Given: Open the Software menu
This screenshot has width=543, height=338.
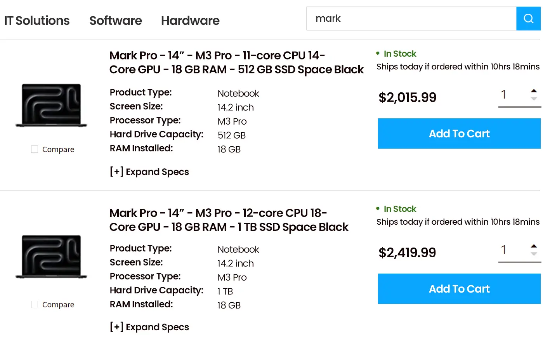Looking at the screenshot, I should pos(116,21).
